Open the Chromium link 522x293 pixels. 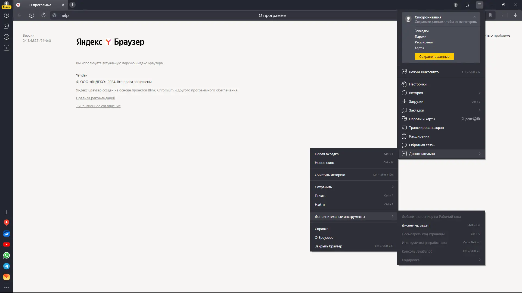coord(165,90)
